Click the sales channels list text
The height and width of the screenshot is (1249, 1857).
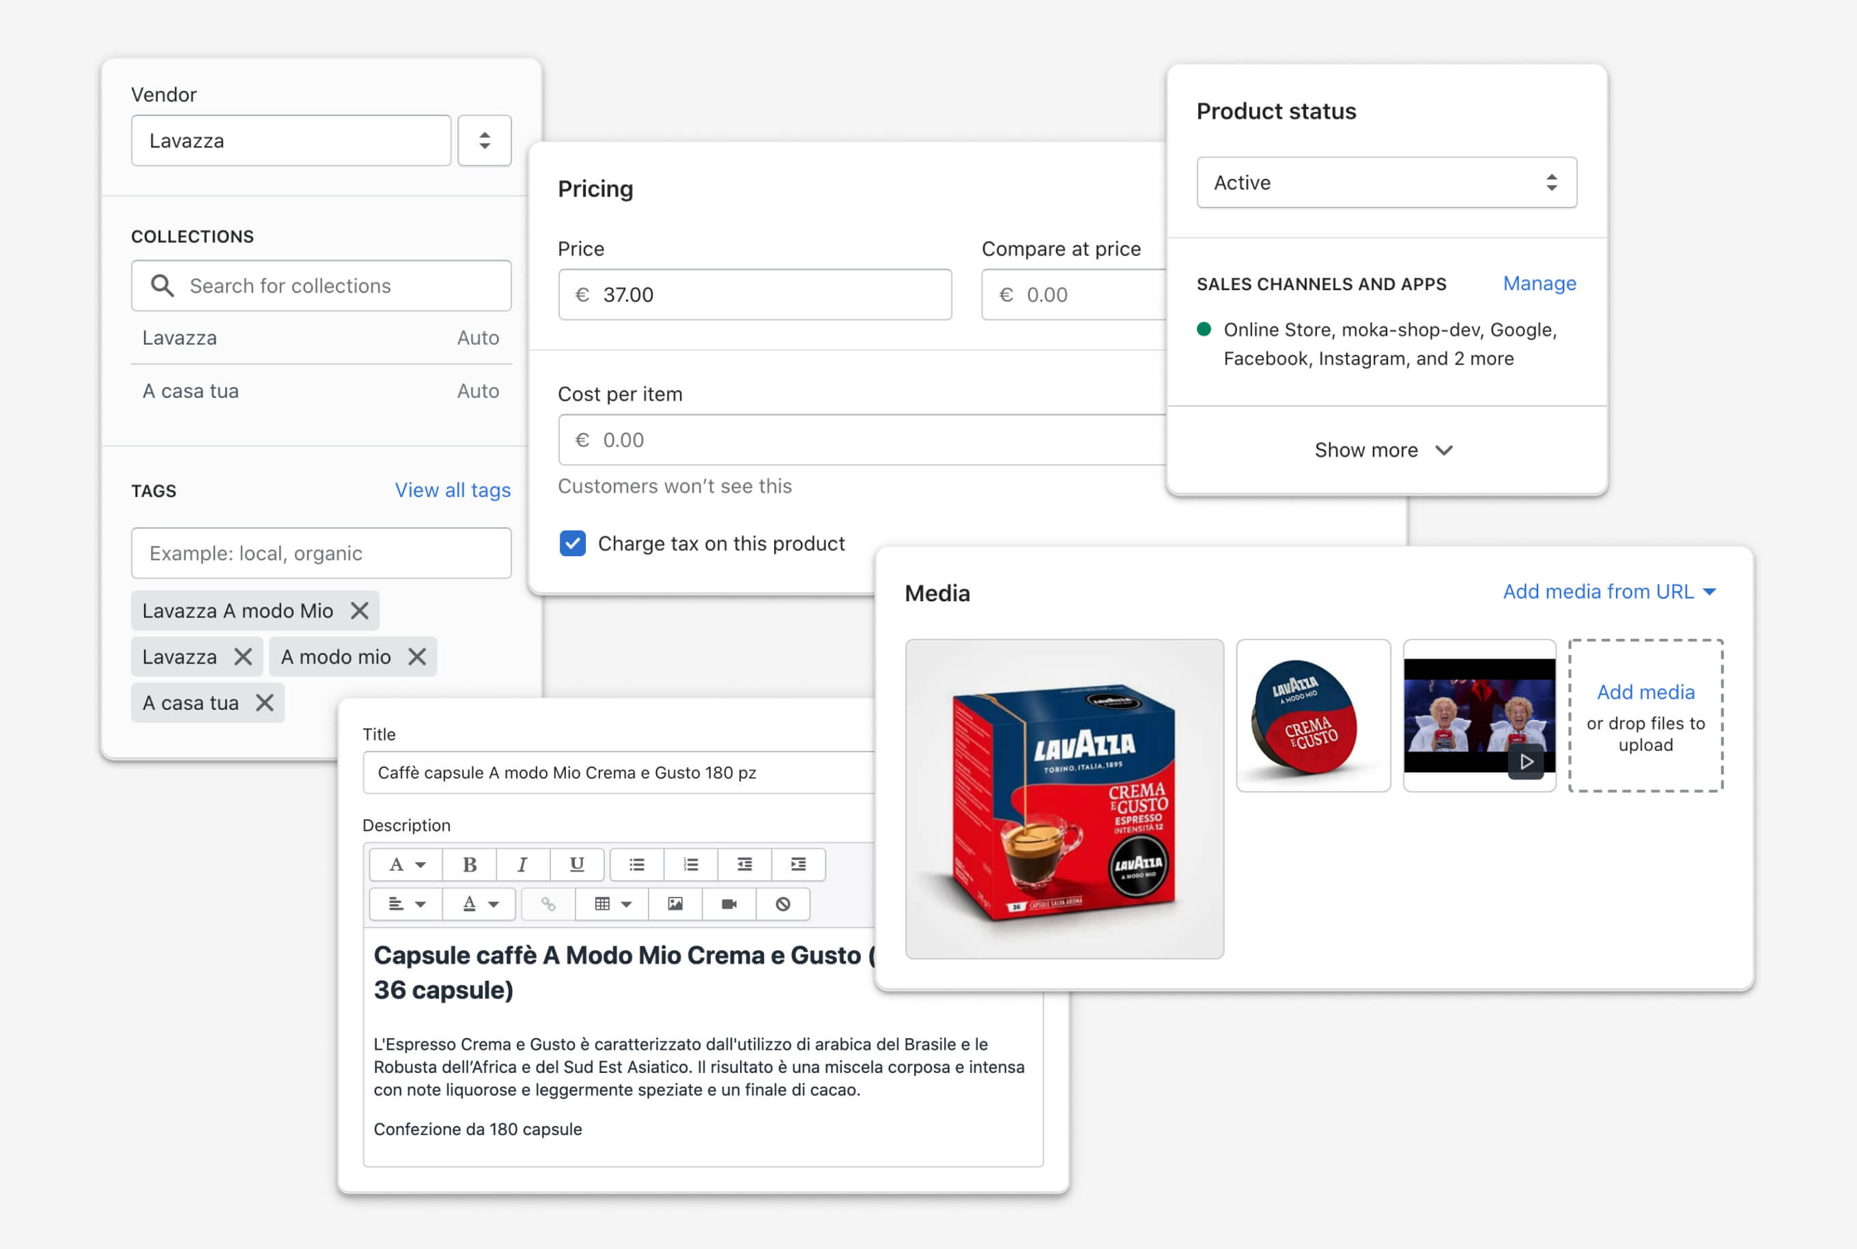[x=1390, y=344]
